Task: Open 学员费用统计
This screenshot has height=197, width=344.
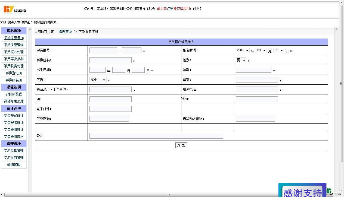Action: click(x=14, y=129)
